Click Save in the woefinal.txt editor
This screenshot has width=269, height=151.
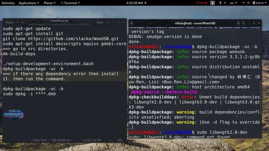click(100, 22)
